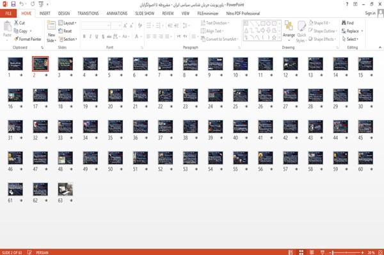
Task: Open Shape Fill dropdown
Action: (x=319, y=23)
